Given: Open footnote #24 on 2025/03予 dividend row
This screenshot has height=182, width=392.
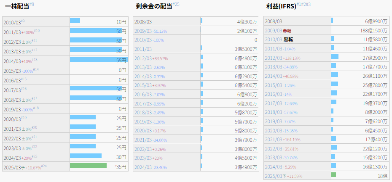Looking at the screenshot, I should pos(44,166).
